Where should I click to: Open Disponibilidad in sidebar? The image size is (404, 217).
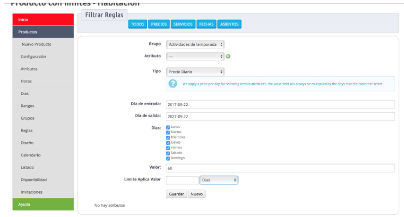click(x=43, y=180)
